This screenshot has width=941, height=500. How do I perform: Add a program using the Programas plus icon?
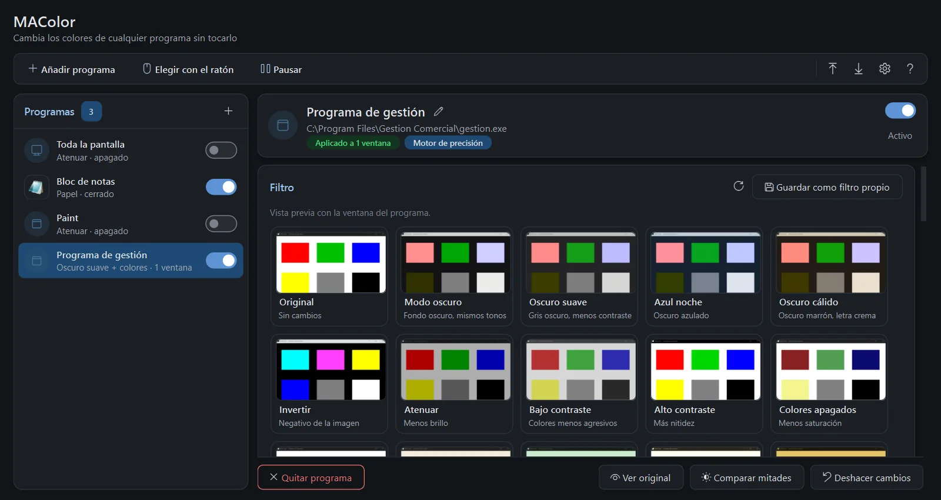[x=228, y=111]
